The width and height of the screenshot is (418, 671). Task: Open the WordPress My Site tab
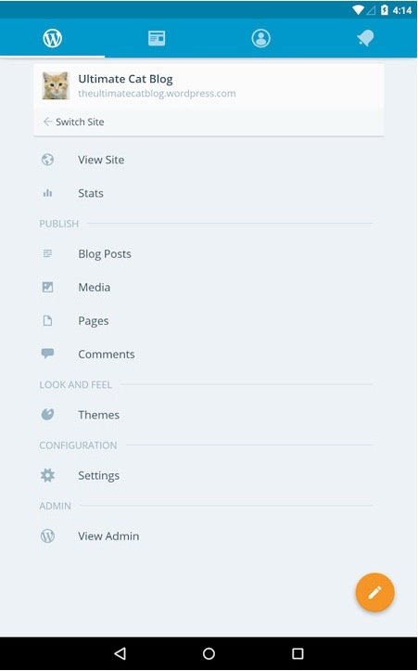point(52,38)
